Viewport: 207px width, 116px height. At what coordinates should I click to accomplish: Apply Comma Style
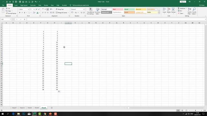point(78,13)
